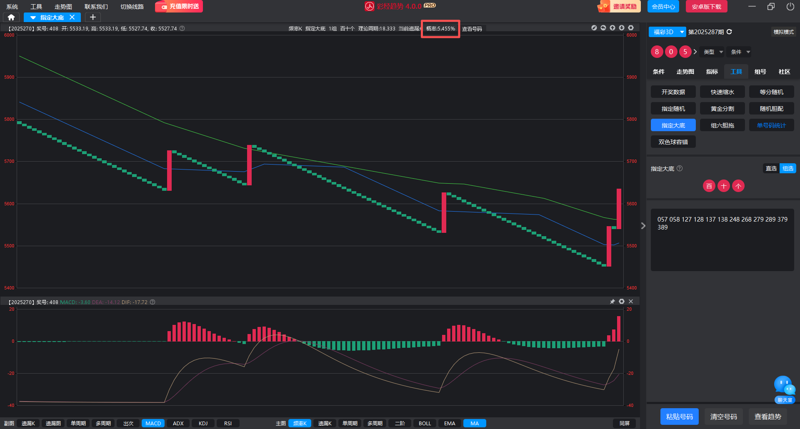Viewport: 800px width, 429px height.
Task: Refresh the current period 2025287
Action: click(729, 32)
